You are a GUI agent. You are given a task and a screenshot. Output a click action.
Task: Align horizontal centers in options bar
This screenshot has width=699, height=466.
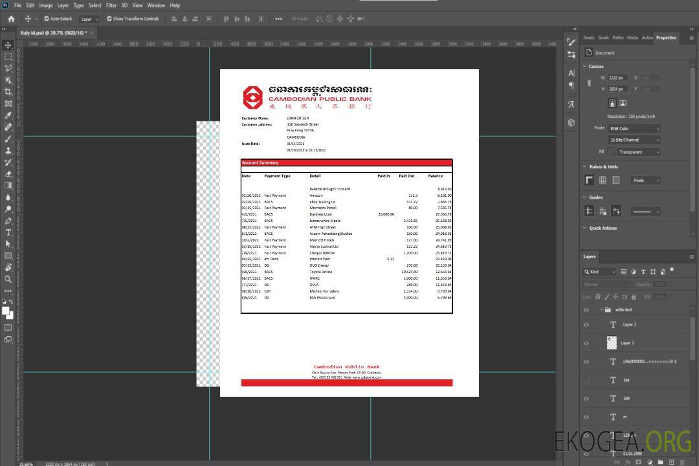pyautogui.click(x=184, y=19)
